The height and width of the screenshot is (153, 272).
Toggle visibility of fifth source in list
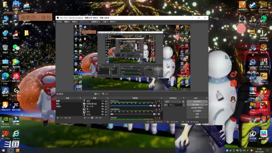point(102,112)
